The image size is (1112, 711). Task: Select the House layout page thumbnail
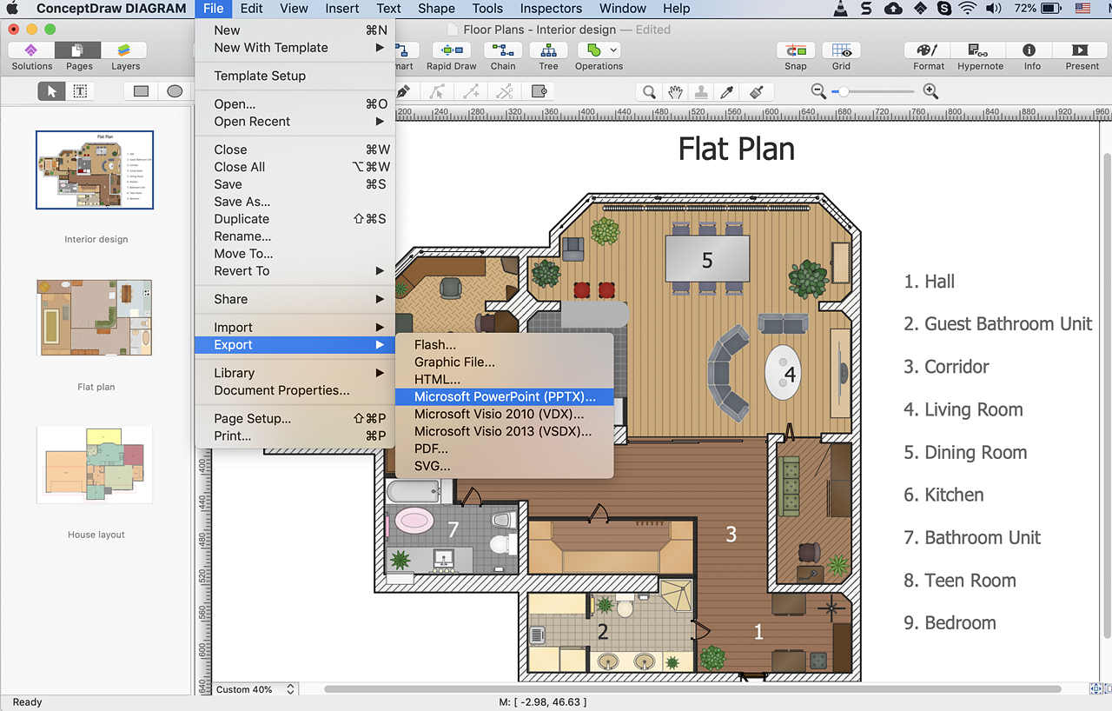95,464
